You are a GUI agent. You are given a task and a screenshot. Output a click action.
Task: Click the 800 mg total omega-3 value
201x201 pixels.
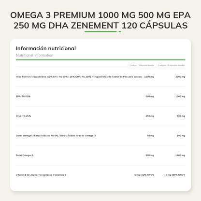[x=150, y=156]
